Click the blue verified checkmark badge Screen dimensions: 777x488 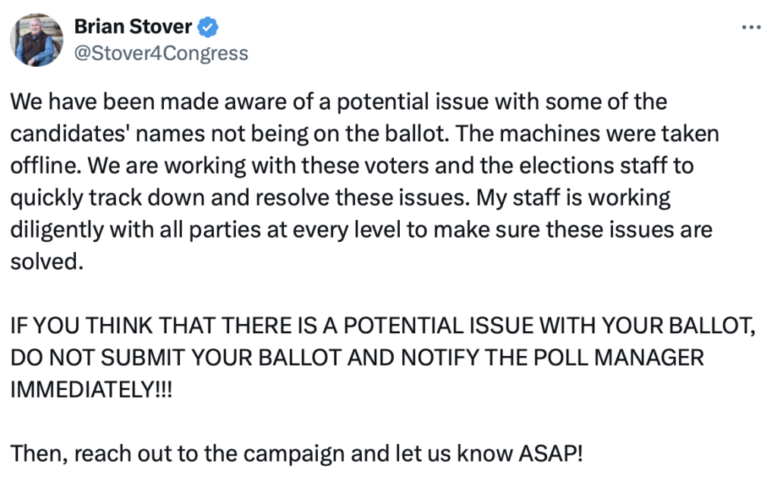tap(208, 27)
